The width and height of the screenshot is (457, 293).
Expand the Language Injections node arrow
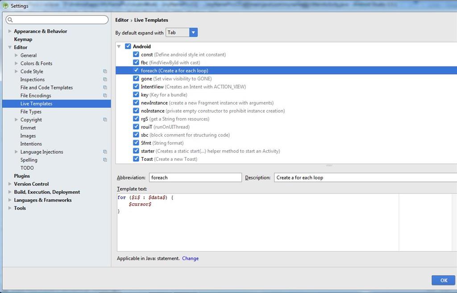(17, 152)
